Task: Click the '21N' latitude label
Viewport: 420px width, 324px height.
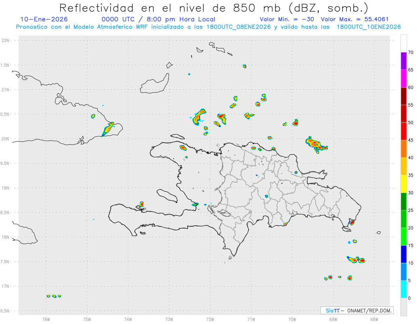Action: tap(6, 89)
